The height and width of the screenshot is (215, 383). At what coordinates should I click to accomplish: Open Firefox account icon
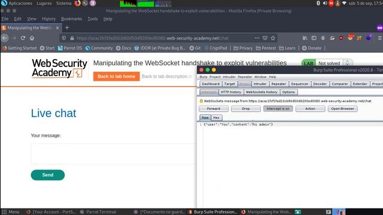point(323,38)
